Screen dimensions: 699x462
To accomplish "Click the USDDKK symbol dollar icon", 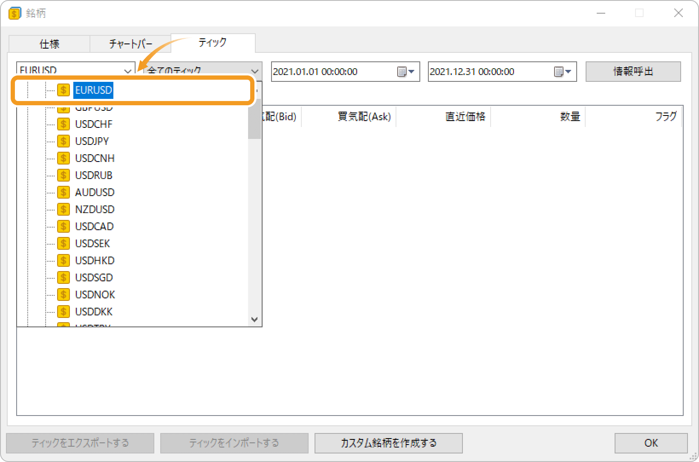I will click(64, 312).
